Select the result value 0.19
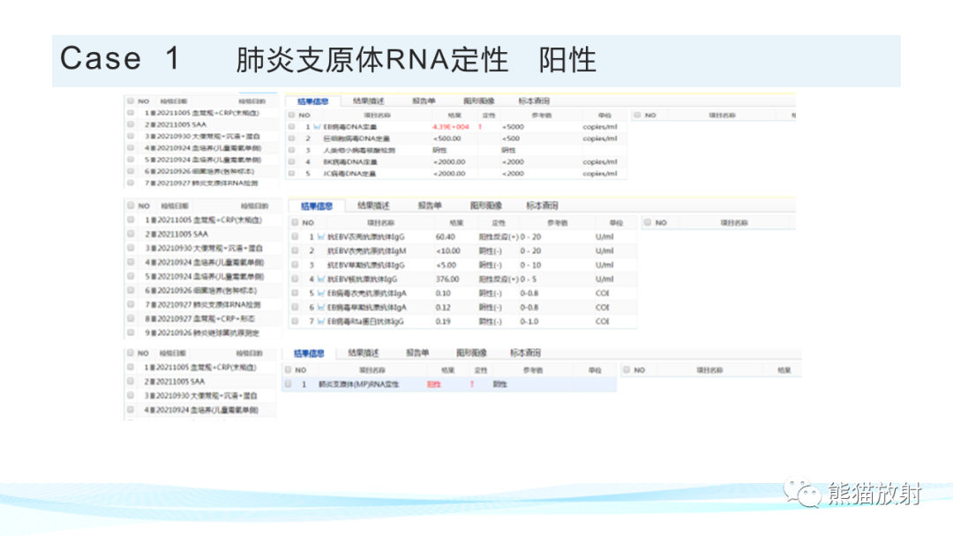Screen dimensions: 953x536 (443, 322)
